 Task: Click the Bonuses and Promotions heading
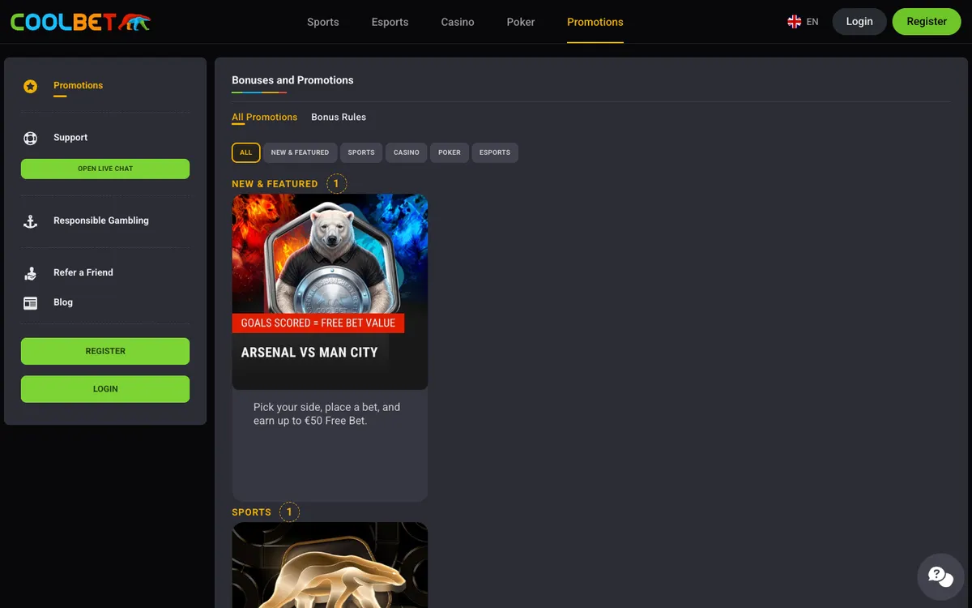click(292, 80)
